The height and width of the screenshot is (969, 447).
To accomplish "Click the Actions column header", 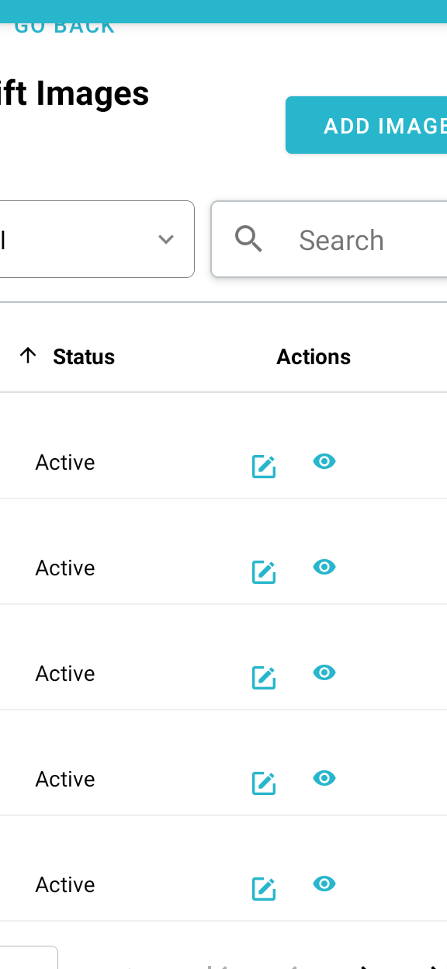I will [314, 356].
